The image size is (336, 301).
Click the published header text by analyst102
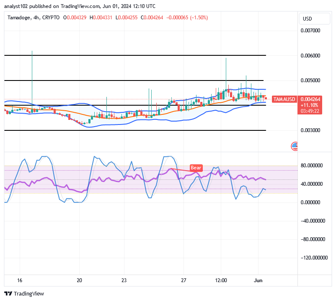(80, 6)
